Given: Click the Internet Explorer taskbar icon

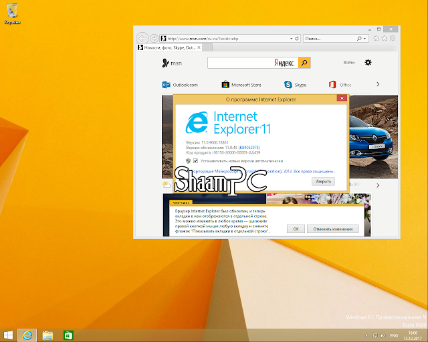Looking at the screenshot, I should click(27, 335).
